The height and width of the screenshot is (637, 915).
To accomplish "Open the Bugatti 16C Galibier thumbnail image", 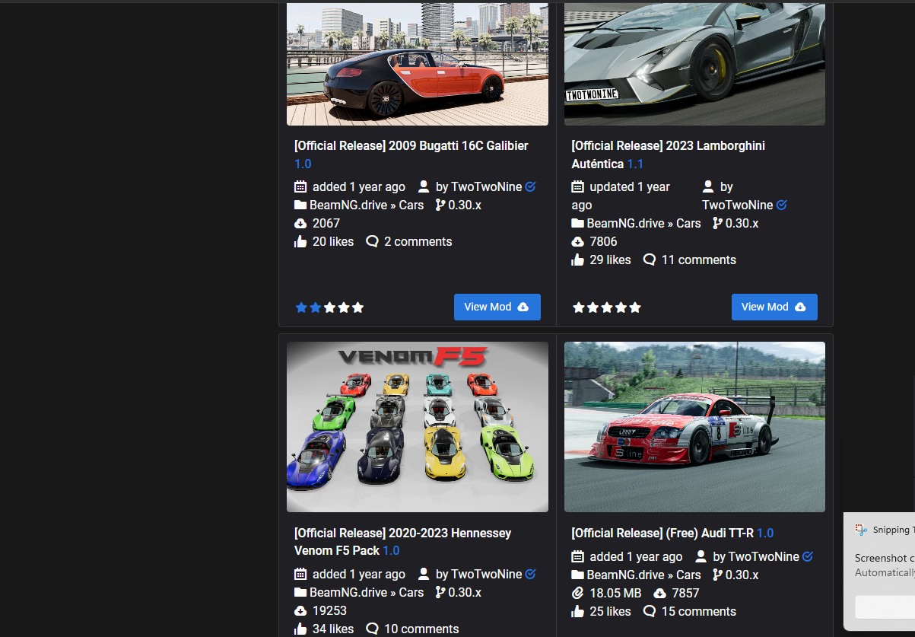I will point(417,63).
